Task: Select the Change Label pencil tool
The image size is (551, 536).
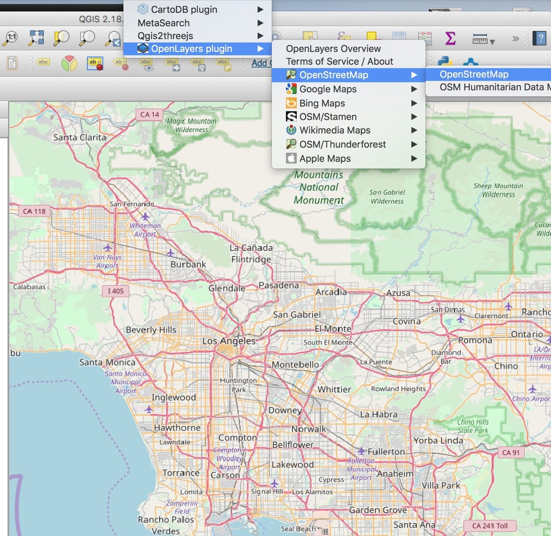Action: 224,64
